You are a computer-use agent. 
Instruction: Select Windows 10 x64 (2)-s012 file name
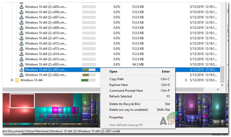pyautogui.click(x=46, y=43)
